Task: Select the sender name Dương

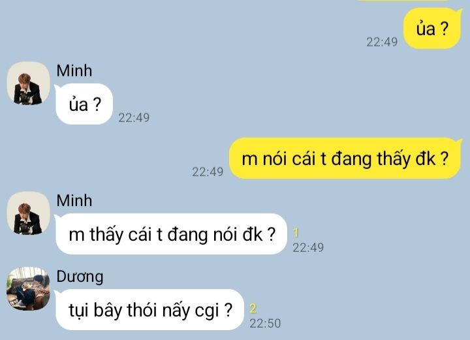Action: (x=80, y=277)
